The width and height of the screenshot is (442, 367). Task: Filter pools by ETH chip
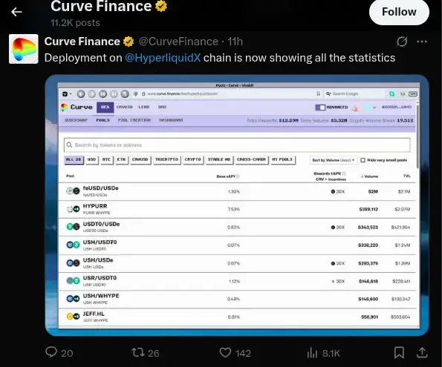coord(121,159)
